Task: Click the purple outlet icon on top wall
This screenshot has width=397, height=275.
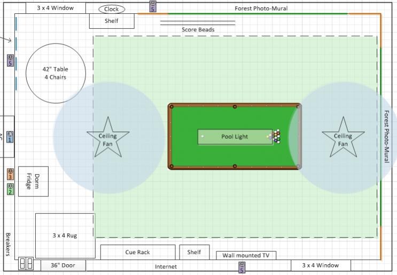Action: pos(153,6)
